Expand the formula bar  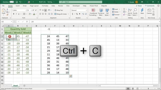[x=159, y=22]
